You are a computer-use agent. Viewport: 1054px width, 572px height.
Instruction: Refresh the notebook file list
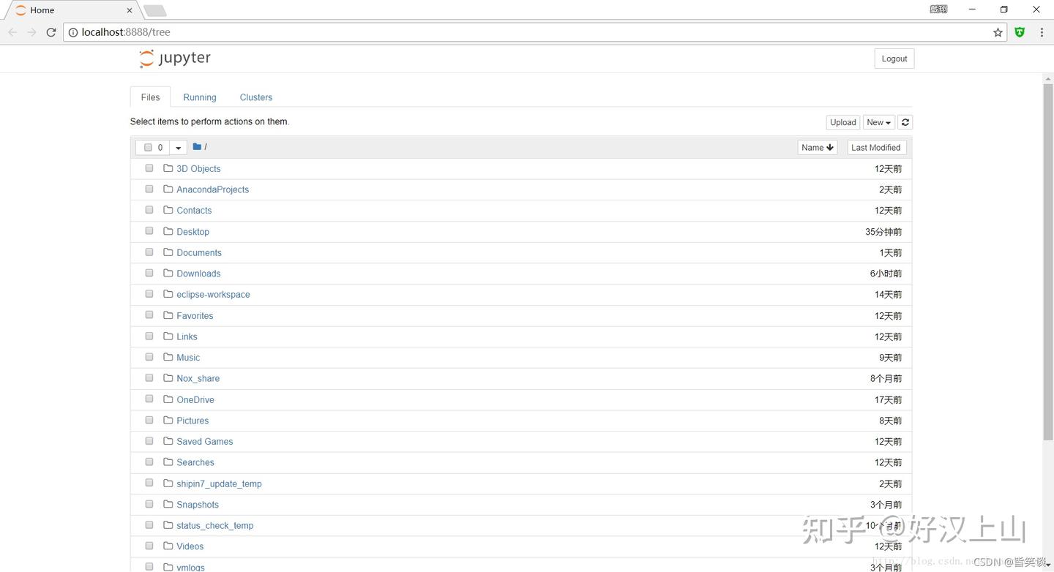pyautogui.click(x=905, y=122)
